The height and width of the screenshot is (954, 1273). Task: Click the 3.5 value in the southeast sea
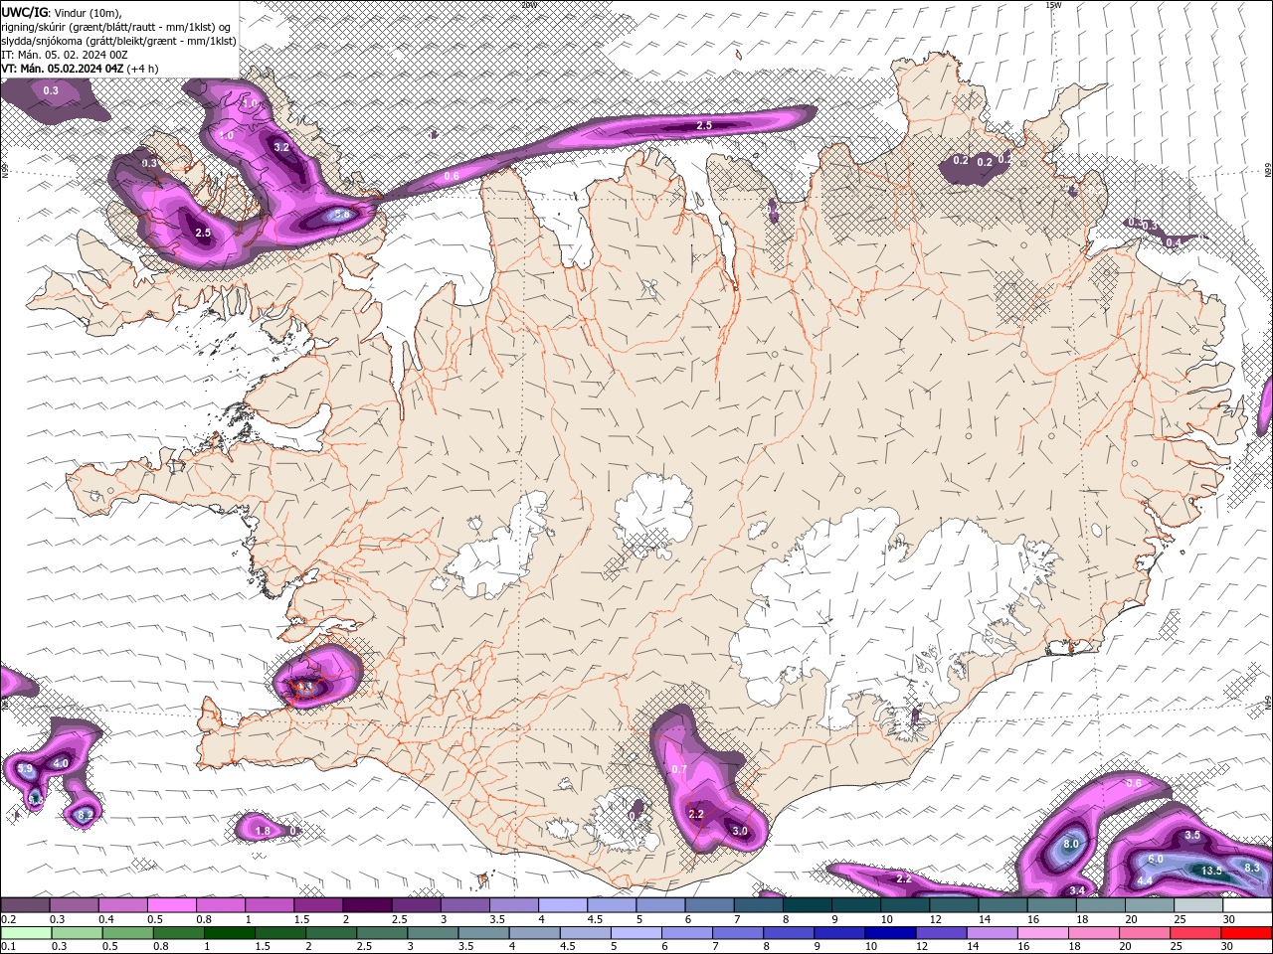[x=1192, y=836]
